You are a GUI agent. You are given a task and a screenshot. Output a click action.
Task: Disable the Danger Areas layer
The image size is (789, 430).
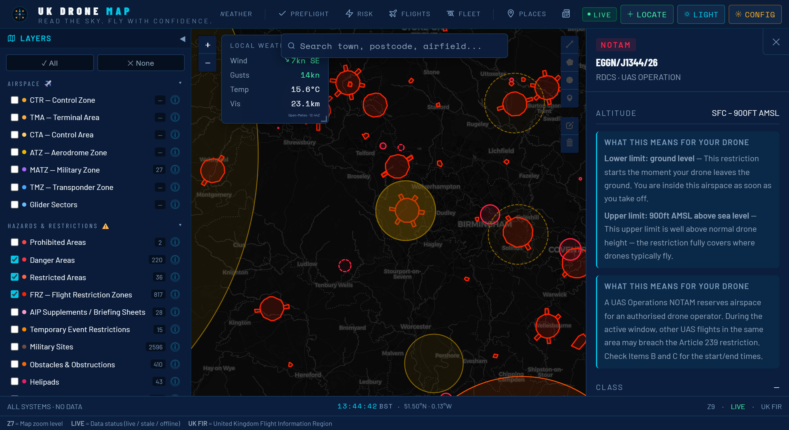click(x=14, y=260)
